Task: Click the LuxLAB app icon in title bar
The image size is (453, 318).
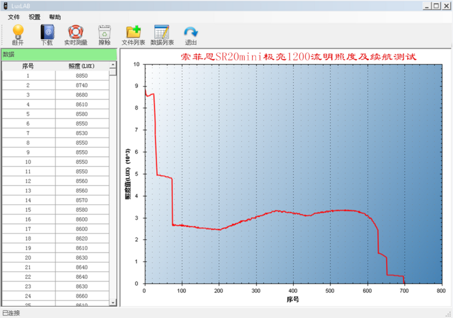Action: click(5, 6)
